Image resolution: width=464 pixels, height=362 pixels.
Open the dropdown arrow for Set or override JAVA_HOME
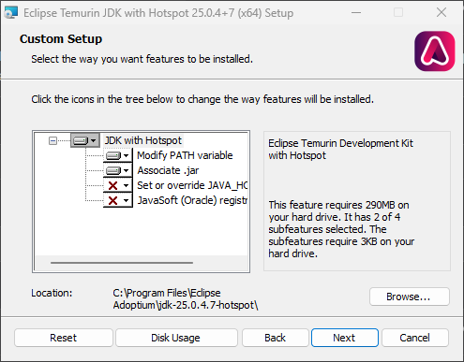[126, 186]
